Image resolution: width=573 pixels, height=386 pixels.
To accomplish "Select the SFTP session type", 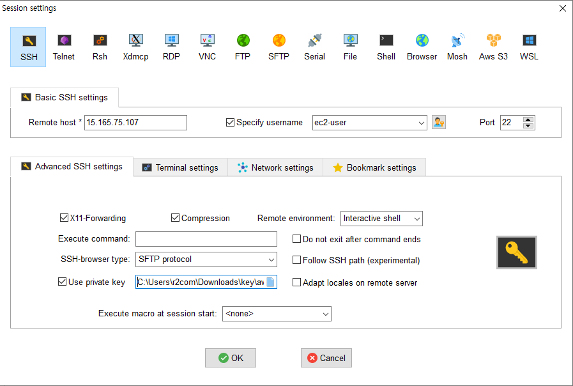I will [279, 47].
